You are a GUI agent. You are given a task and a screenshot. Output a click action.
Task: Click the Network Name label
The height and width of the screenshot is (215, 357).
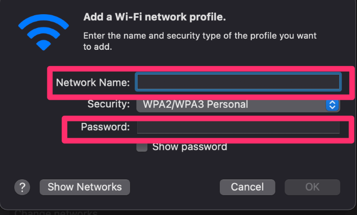tap(93, 82)
